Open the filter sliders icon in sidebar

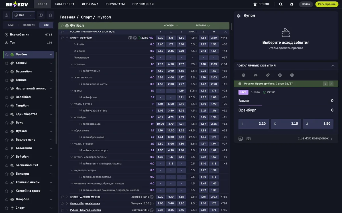tap(7, 15)
